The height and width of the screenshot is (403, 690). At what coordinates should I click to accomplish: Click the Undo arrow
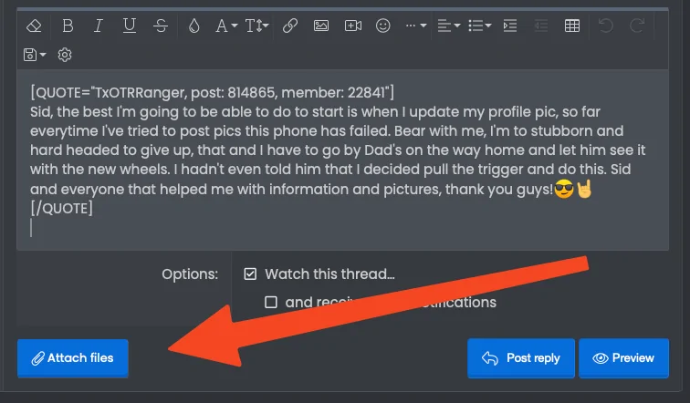pos(605,26)
